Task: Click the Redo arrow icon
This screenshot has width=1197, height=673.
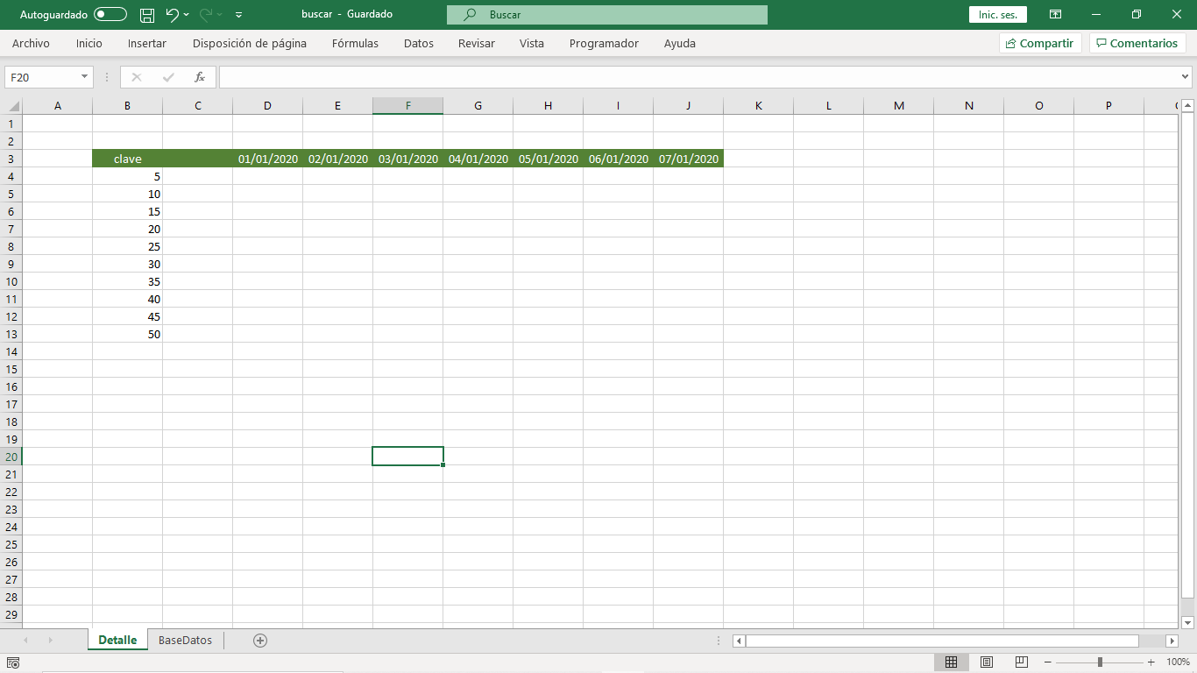Action: (206, 15)
